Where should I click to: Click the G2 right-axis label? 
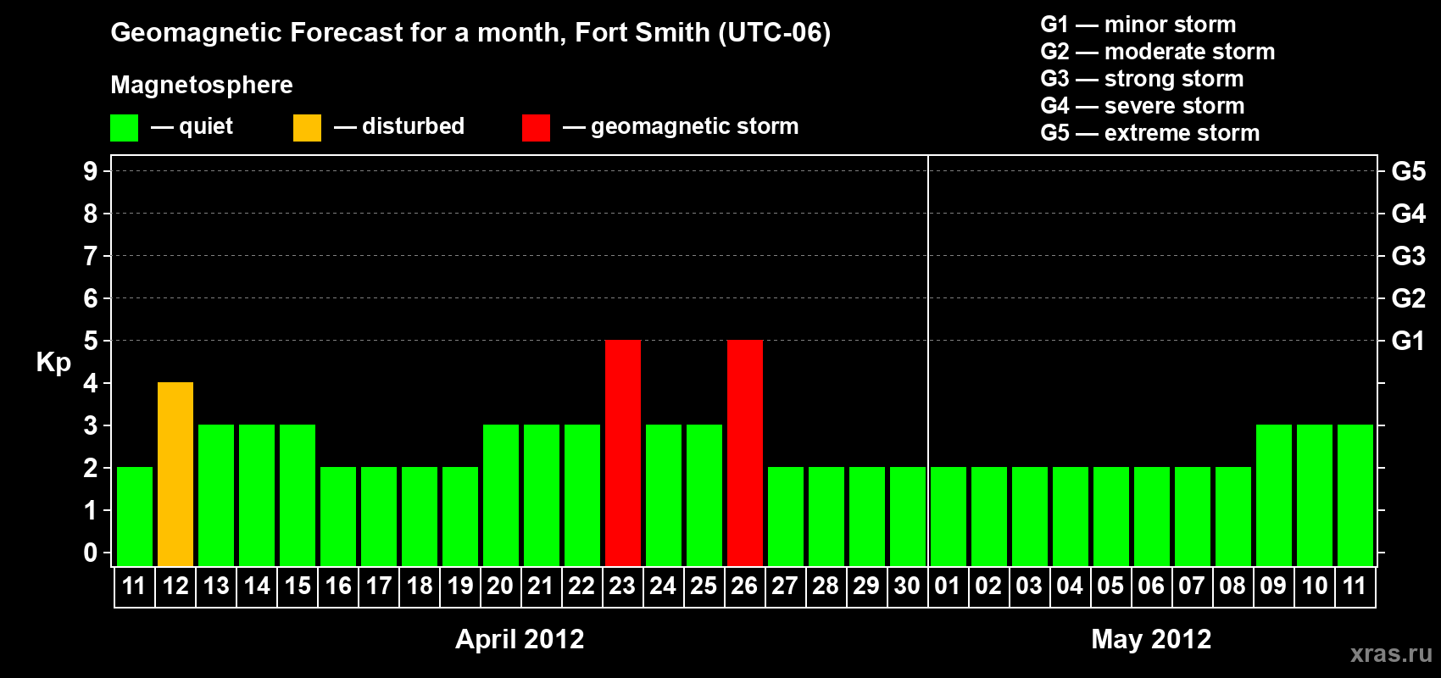pyautogui.click(x=1408, y=298)
